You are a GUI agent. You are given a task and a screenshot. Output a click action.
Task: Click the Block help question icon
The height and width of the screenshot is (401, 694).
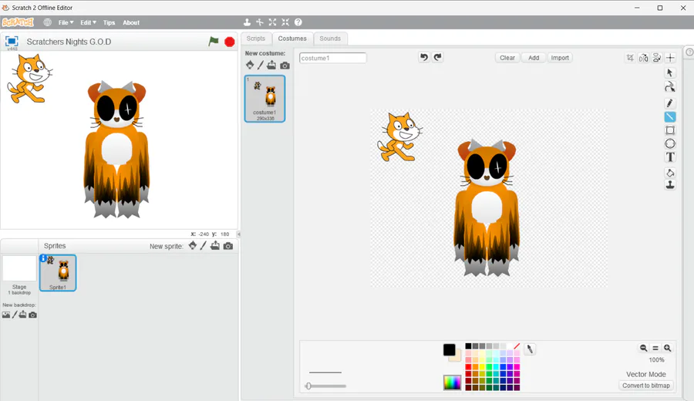pos(298,22)
